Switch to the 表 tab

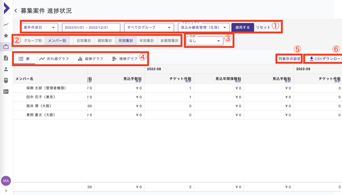tap(24, 59)
